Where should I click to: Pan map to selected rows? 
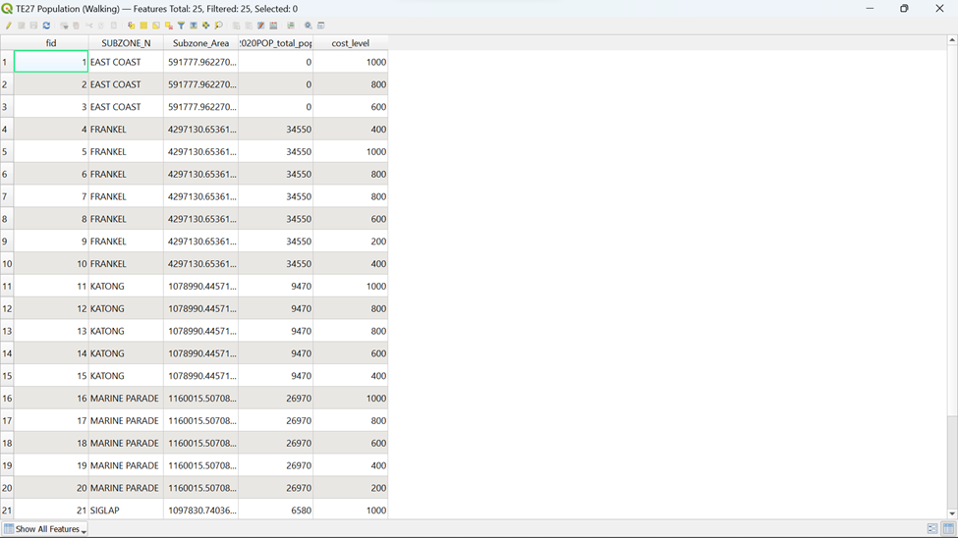(206, 26)
